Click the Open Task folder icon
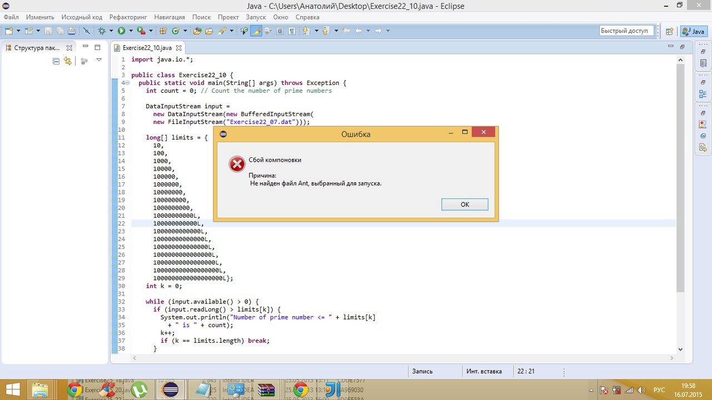 [x=209, y=31]
